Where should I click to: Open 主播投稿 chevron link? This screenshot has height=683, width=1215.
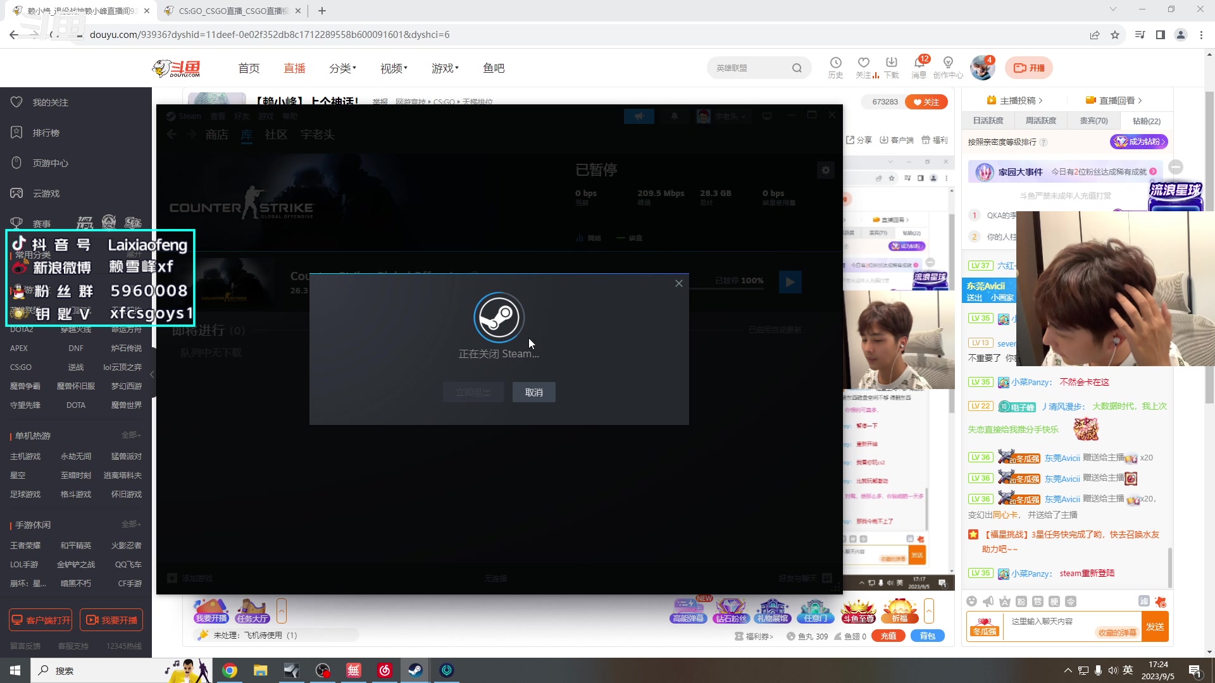(x=1014, y=101)
